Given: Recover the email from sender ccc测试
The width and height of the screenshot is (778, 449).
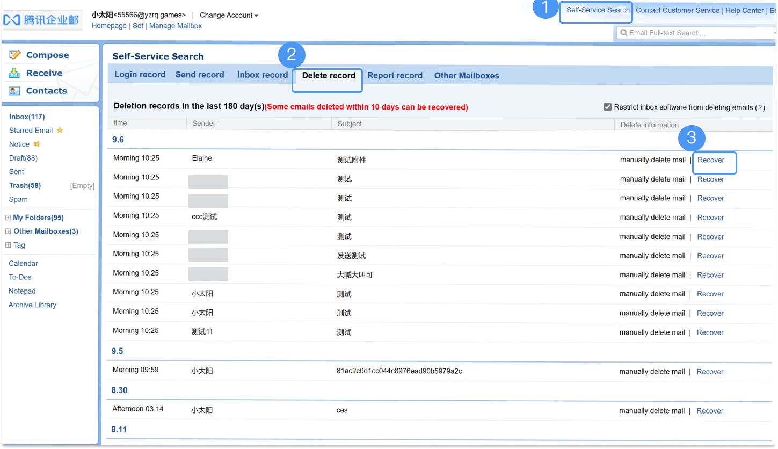Looking at the screenshot, I should 711,218.
